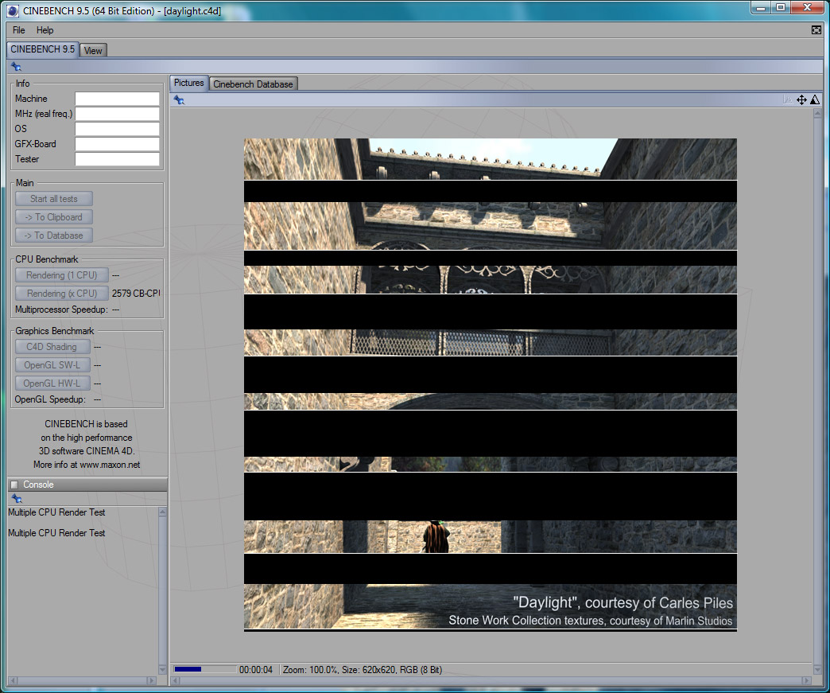Click the OpenGL HW-L button
The width and height of the screenshot is (830, 693).
click(52, 383)
